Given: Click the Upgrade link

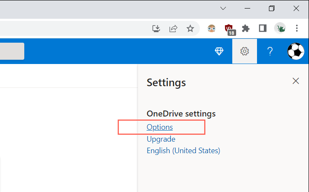Looking at the screenshot, I should pyautogui.click(x=161, y=139).
